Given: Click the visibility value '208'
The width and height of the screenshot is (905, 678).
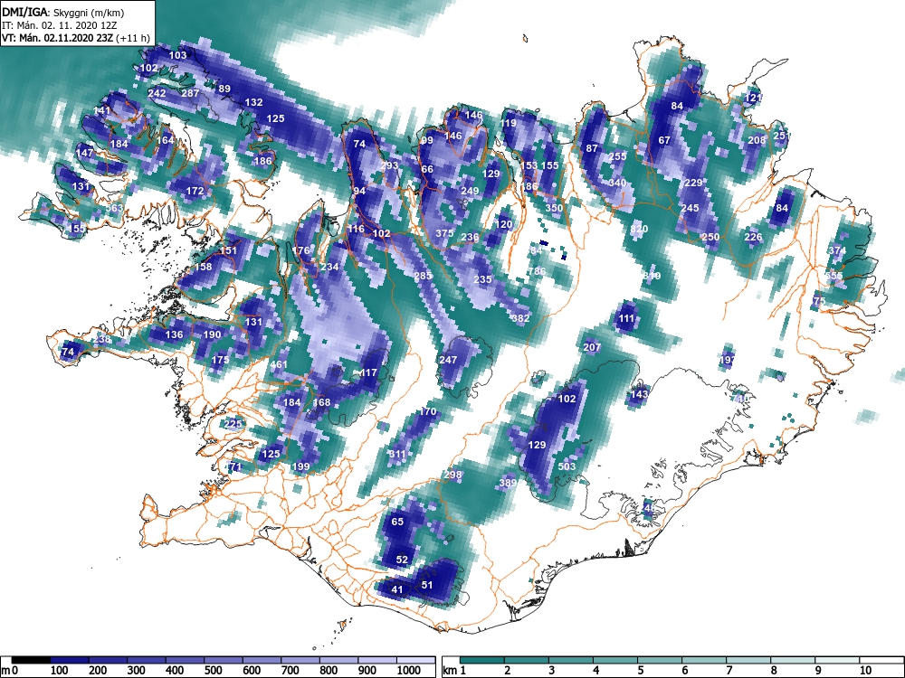Looking at the screenshot, I should point(757,140).
